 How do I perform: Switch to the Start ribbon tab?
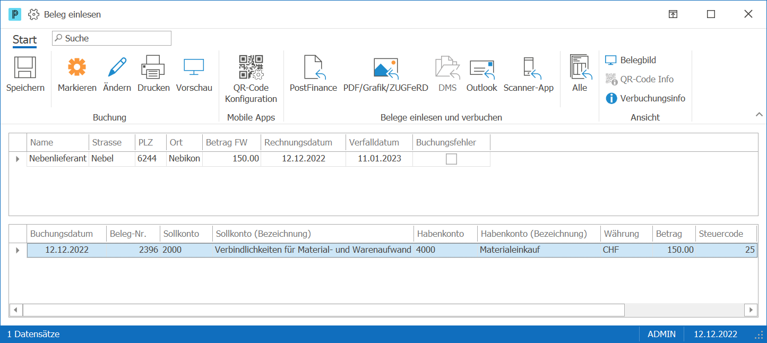click(x=25, y=39)
